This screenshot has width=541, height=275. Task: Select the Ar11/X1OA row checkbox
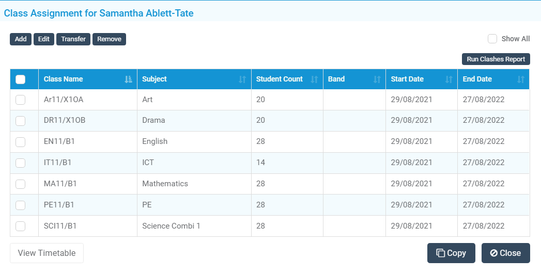(x=21, y=100)
